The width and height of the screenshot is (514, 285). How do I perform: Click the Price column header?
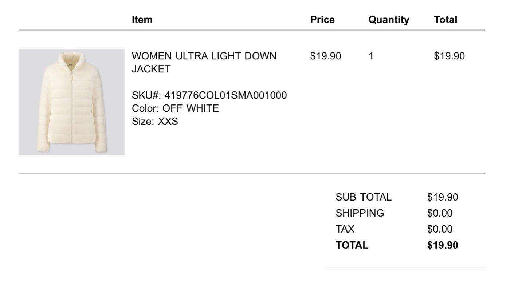pyautogui.click(x=322, y=20)
